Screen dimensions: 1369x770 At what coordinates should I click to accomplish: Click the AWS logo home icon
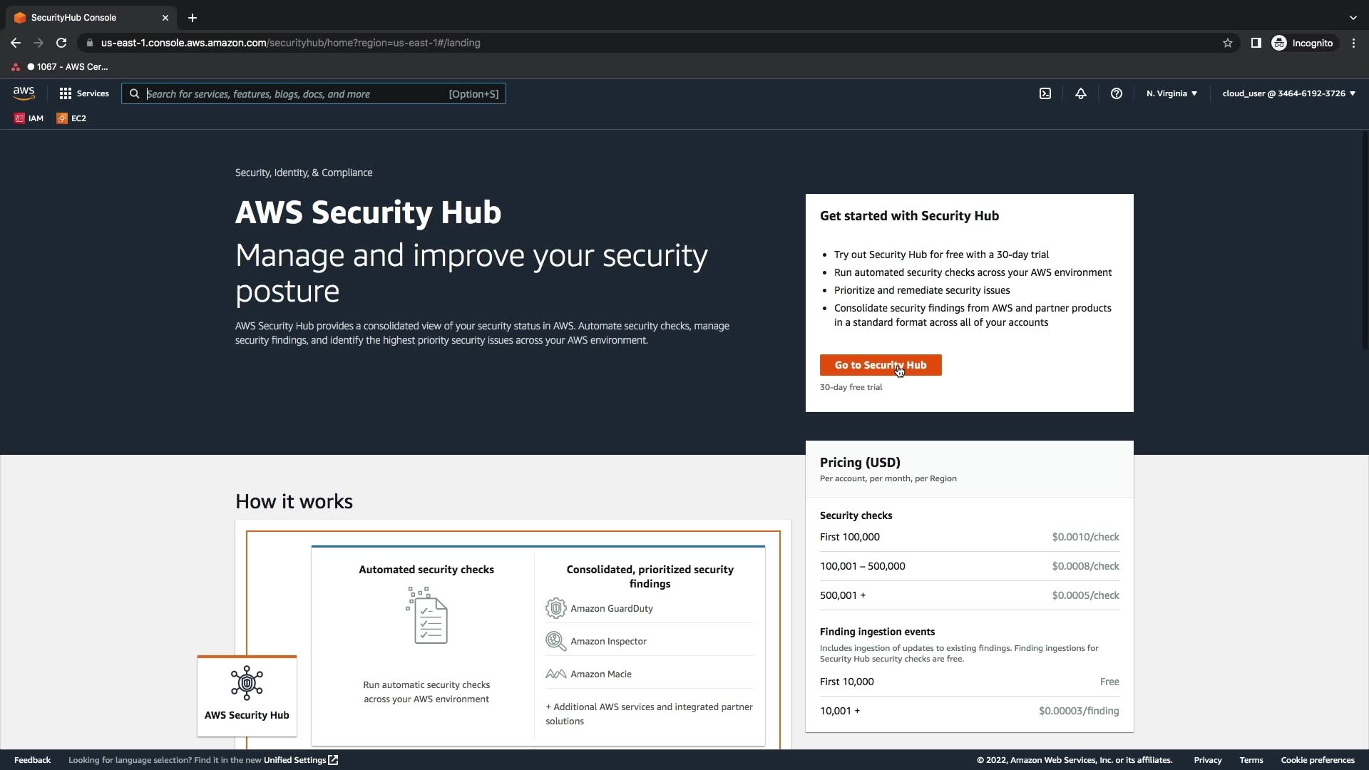24,93
